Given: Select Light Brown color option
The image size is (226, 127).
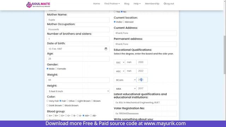Looking at the screenshot, I should tap(76, 101).
